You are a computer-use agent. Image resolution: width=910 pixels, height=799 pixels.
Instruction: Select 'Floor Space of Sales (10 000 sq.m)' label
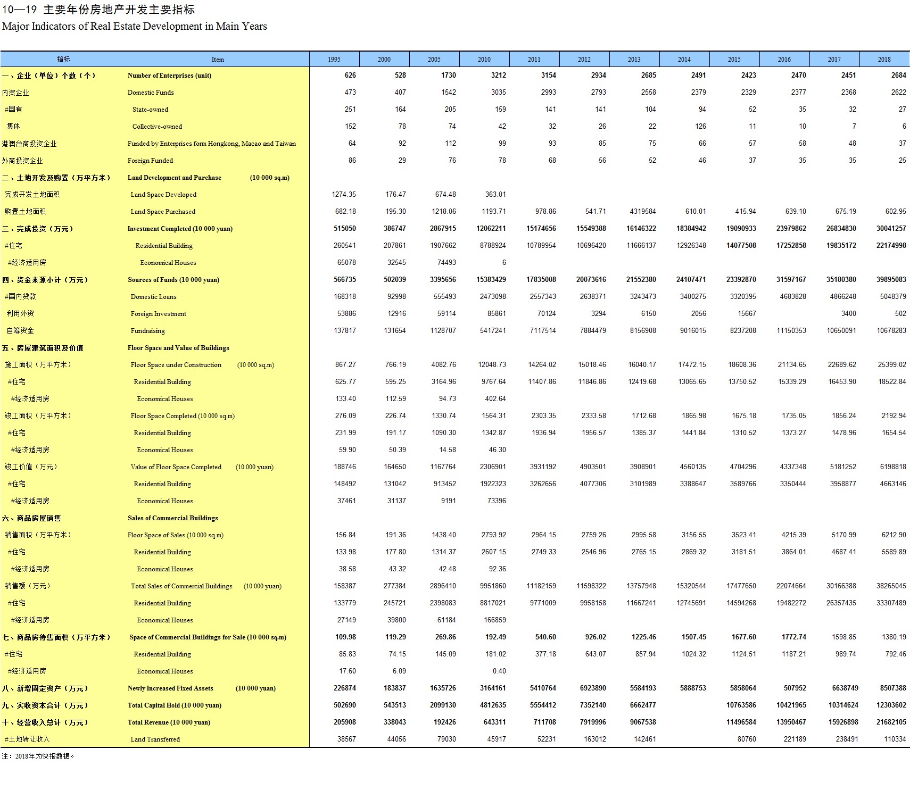(x=176, y=535)
